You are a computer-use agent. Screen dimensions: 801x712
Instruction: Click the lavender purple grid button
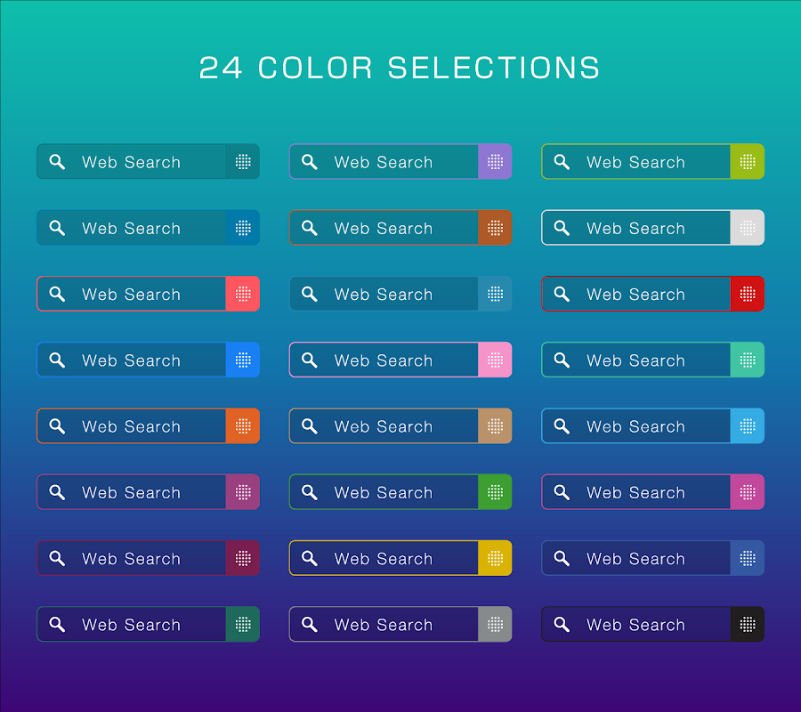click(495, 161)
